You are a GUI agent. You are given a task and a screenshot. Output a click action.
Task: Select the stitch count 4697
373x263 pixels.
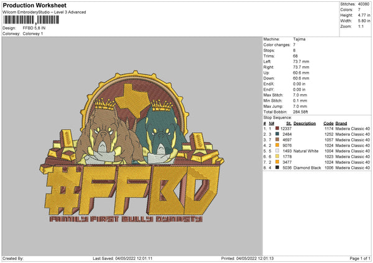287,140
